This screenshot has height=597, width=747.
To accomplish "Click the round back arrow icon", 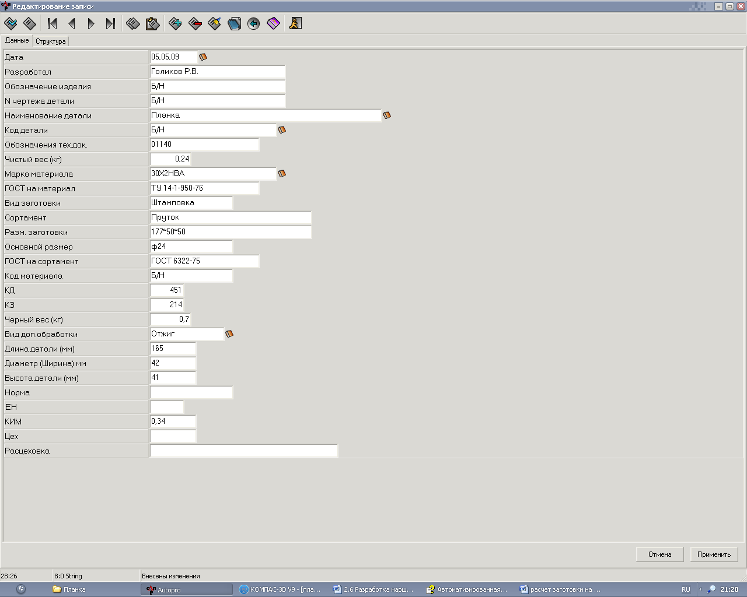I will click(x=253, y=23).
